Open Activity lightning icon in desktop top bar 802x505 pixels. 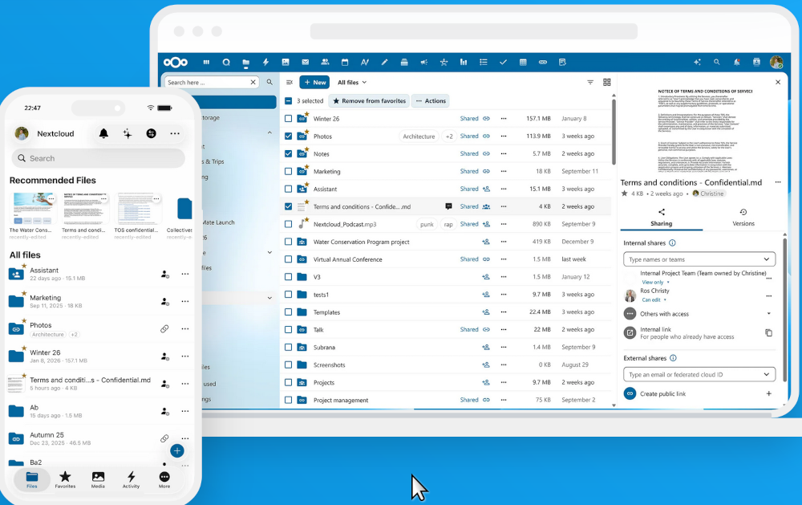tap(265, 63)
